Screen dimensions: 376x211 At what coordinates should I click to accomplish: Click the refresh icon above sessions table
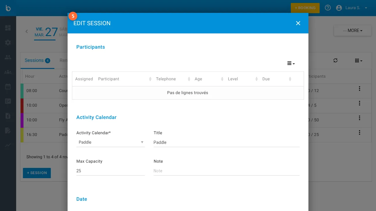point(335,60)
